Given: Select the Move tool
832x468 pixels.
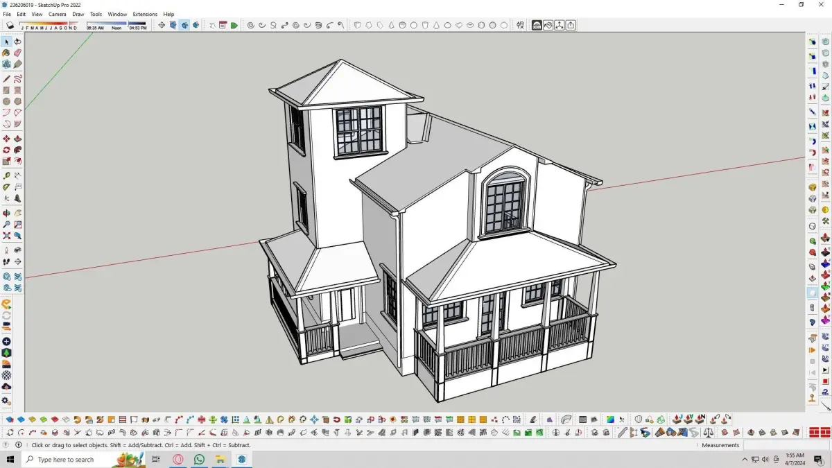Looking at the screenshot, I should click(6, 139).
